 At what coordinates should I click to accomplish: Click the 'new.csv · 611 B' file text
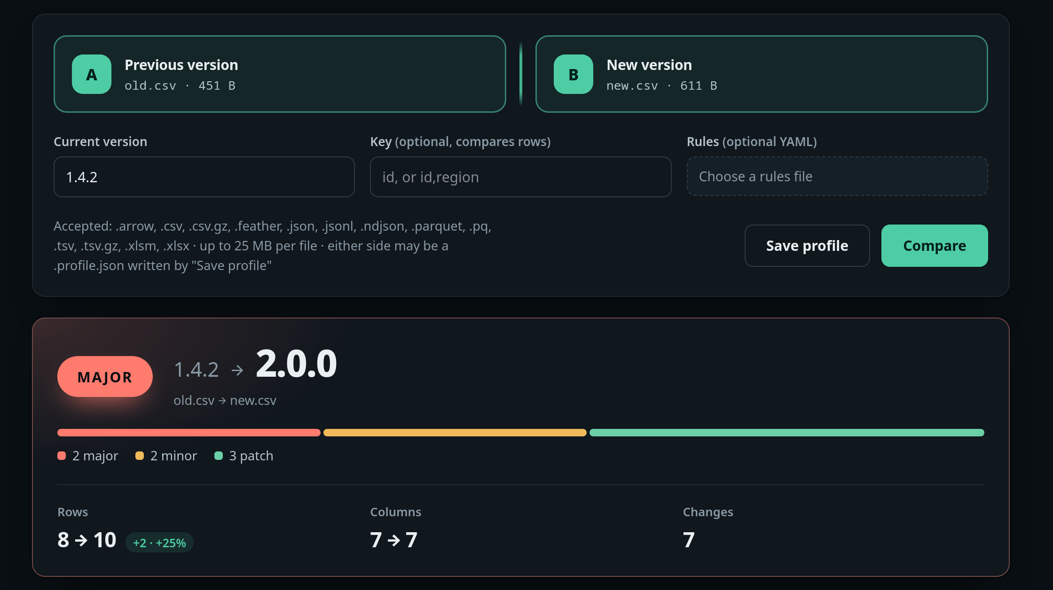(662, 86)
